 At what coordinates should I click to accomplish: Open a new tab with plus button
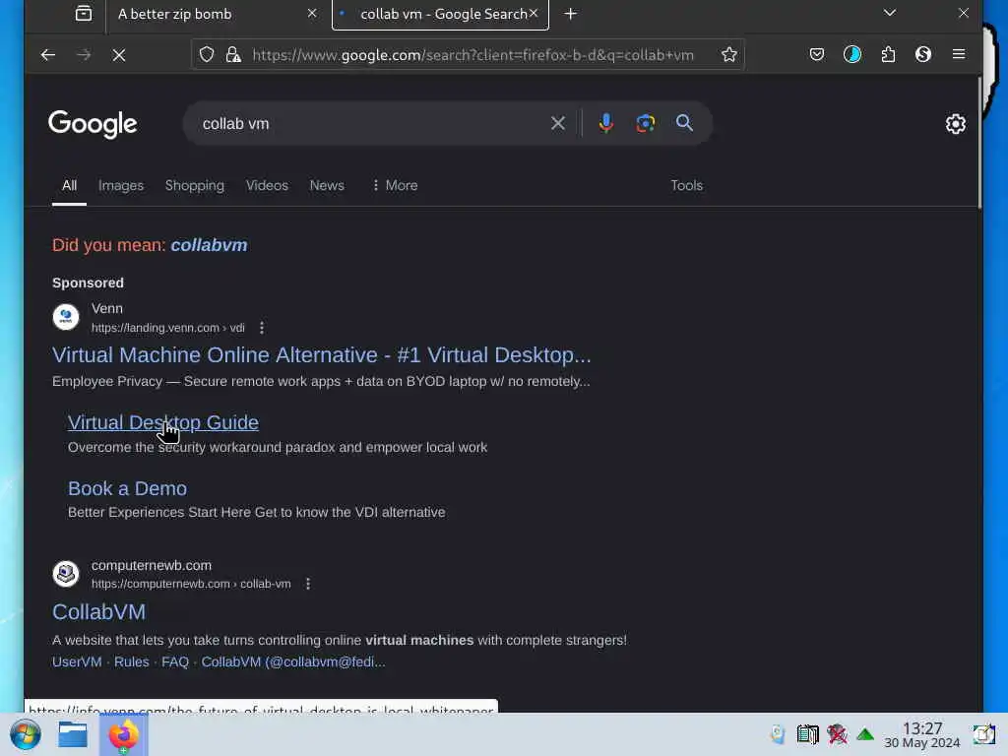[x=570, y=14]
